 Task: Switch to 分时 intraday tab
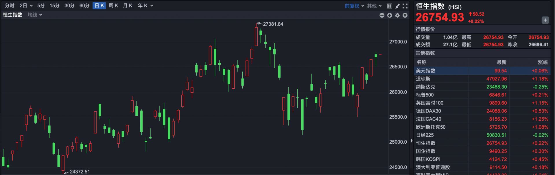(x=10, y=6)
